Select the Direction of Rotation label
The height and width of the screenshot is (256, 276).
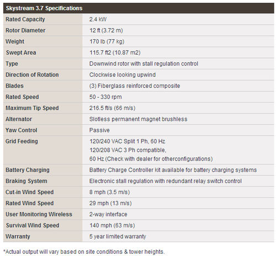(32, 74)
